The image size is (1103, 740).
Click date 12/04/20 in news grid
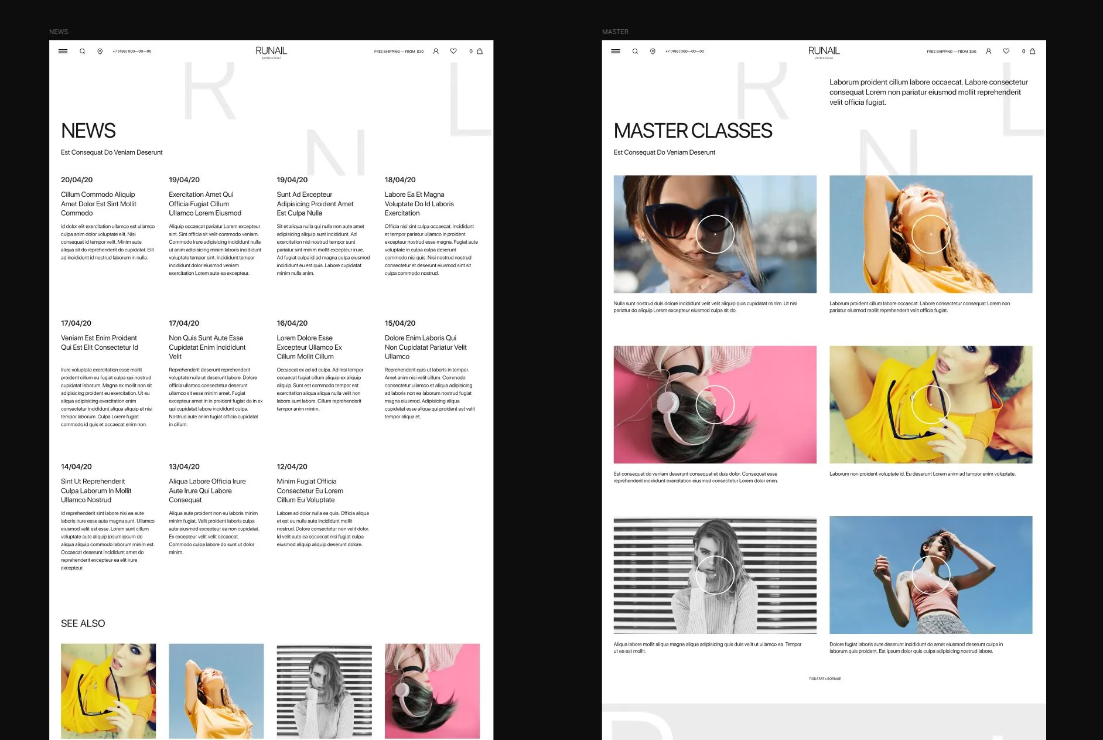[292, 467]
